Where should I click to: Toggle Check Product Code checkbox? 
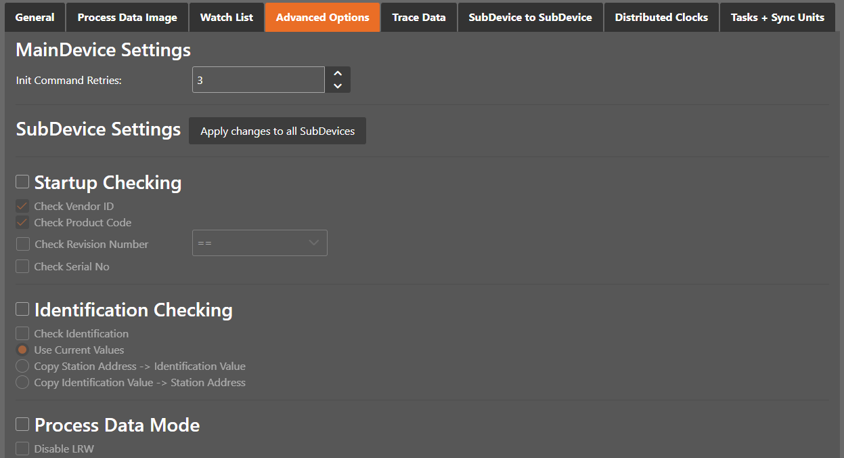point(22,222)
